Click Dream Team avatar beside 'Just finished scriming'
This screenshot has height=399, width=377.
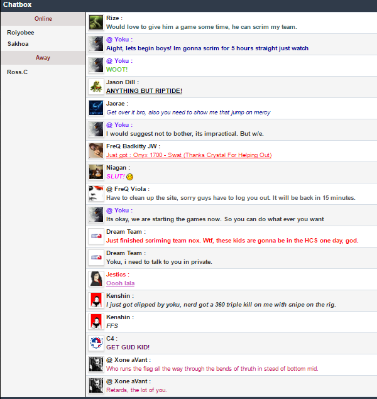click(96, 236)
